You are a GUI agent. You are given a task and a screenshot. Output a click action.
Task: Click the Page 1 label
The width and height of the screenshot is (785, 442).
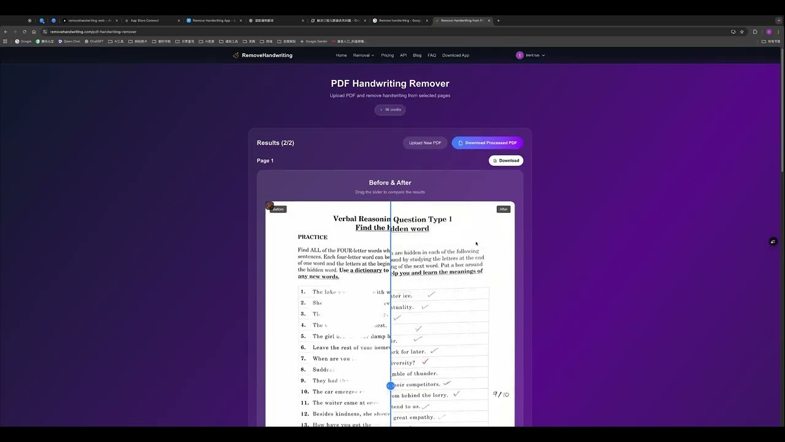(x=265, y=161)
